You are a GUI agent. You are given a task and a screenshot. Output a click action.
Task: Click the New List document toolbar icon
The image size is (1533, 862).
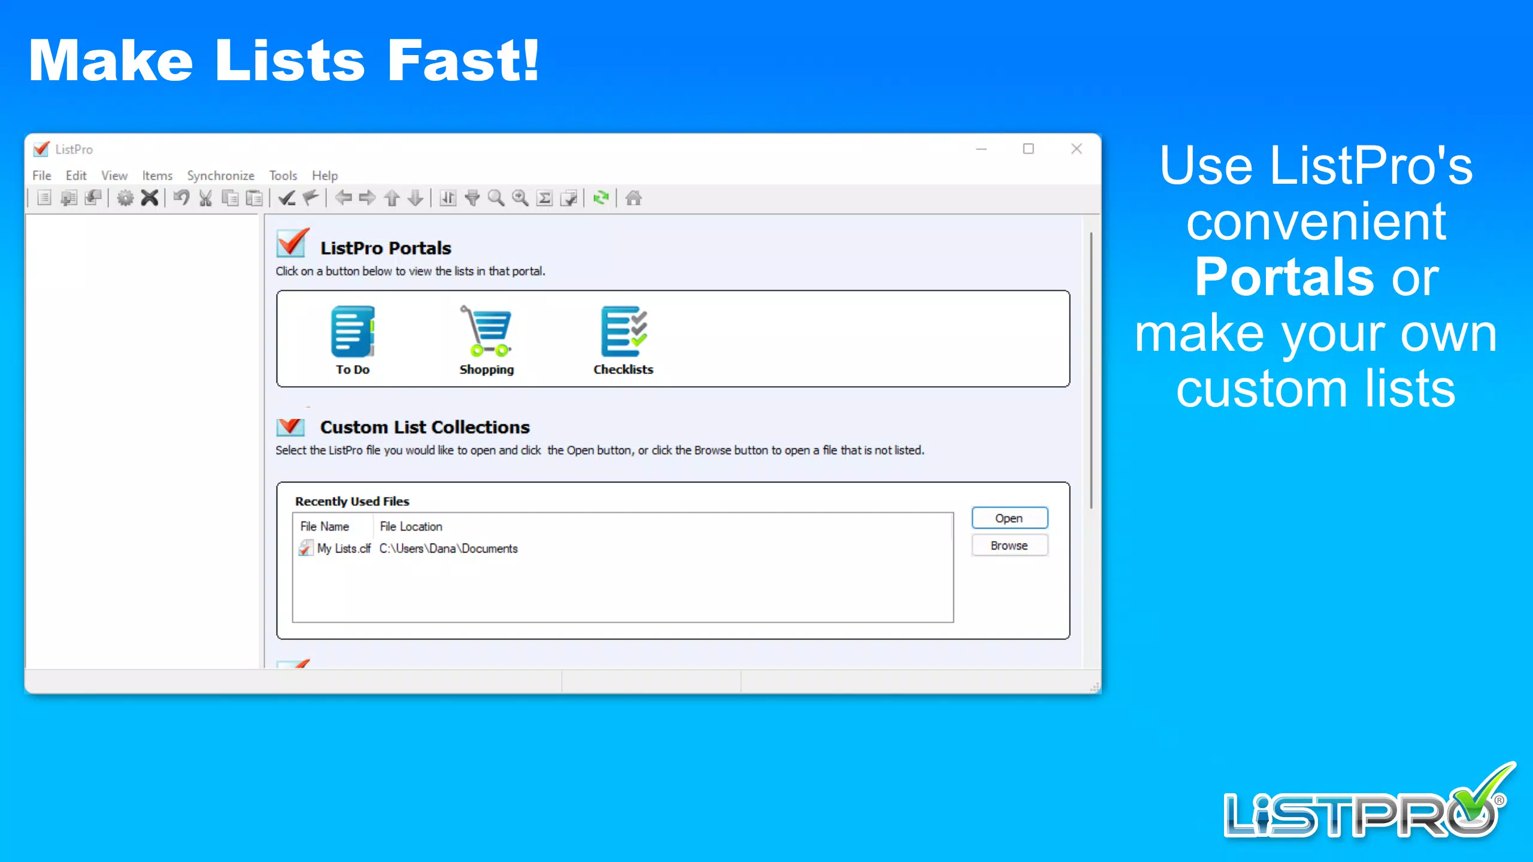44,198
